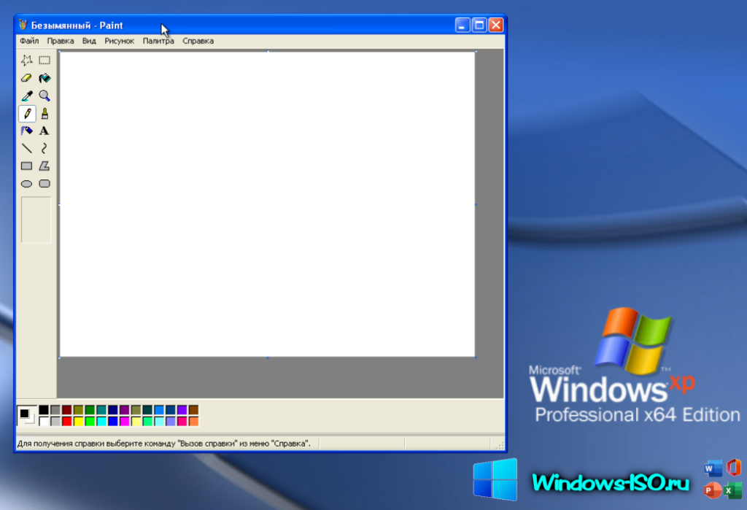Click the title text "Безымянный - Paint"

(77, 26)
